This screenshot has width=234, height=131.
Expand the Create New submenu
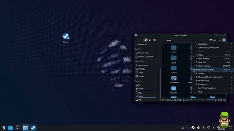[x=213, y=44]
